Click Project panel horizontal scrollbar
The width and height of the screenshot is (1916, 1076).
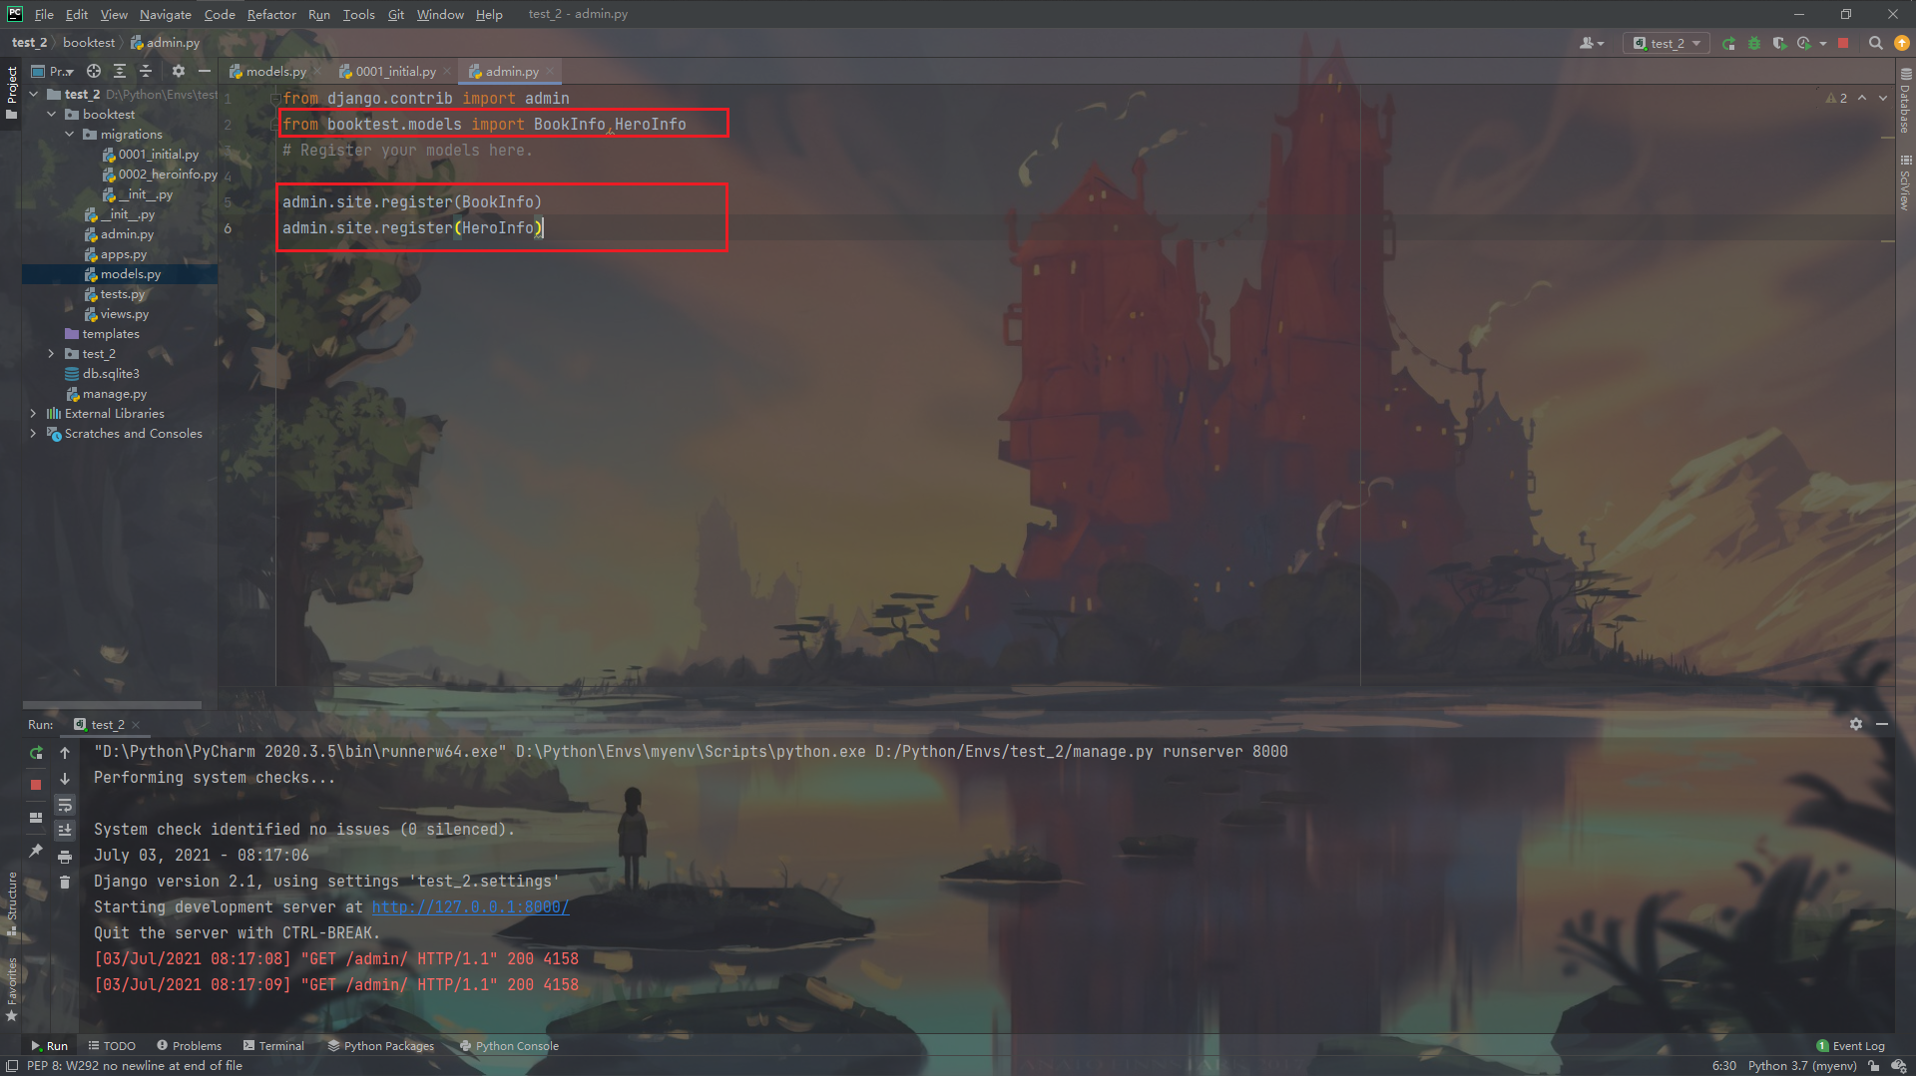pyautogui.click(x=112, y=705)
